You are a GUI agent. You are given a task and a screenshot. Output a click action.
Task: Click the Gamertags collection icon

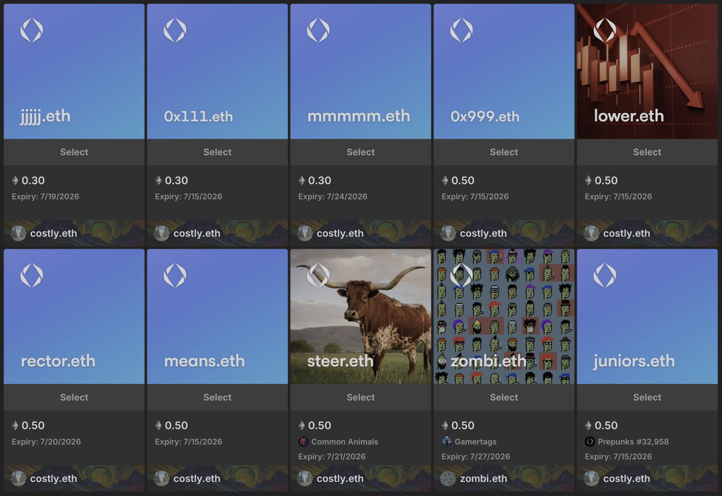[x=446, y=441]
